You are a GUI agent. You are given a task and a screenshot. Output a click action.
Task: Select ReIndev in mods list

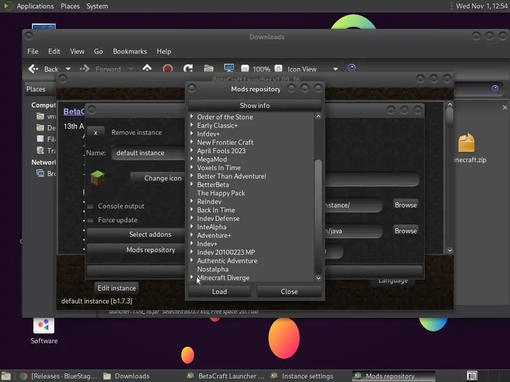209,201
